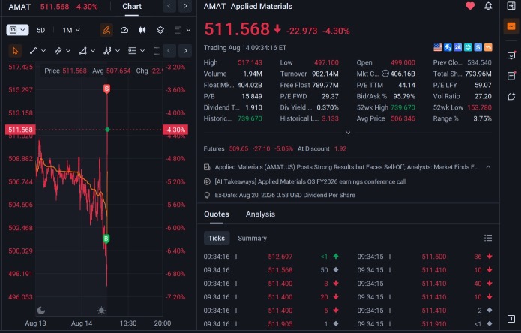Click the green current price dot

pos(107,130)
